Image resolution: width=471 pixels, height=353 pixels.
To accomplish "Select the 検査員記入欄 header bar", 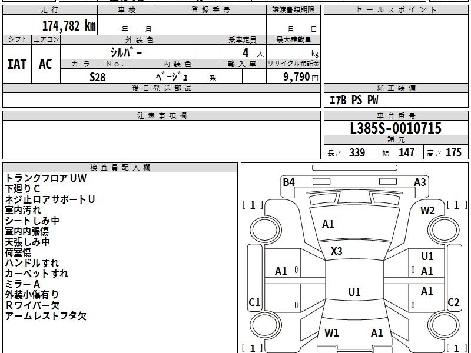I will pyautogui.click(x=120, y=168).
